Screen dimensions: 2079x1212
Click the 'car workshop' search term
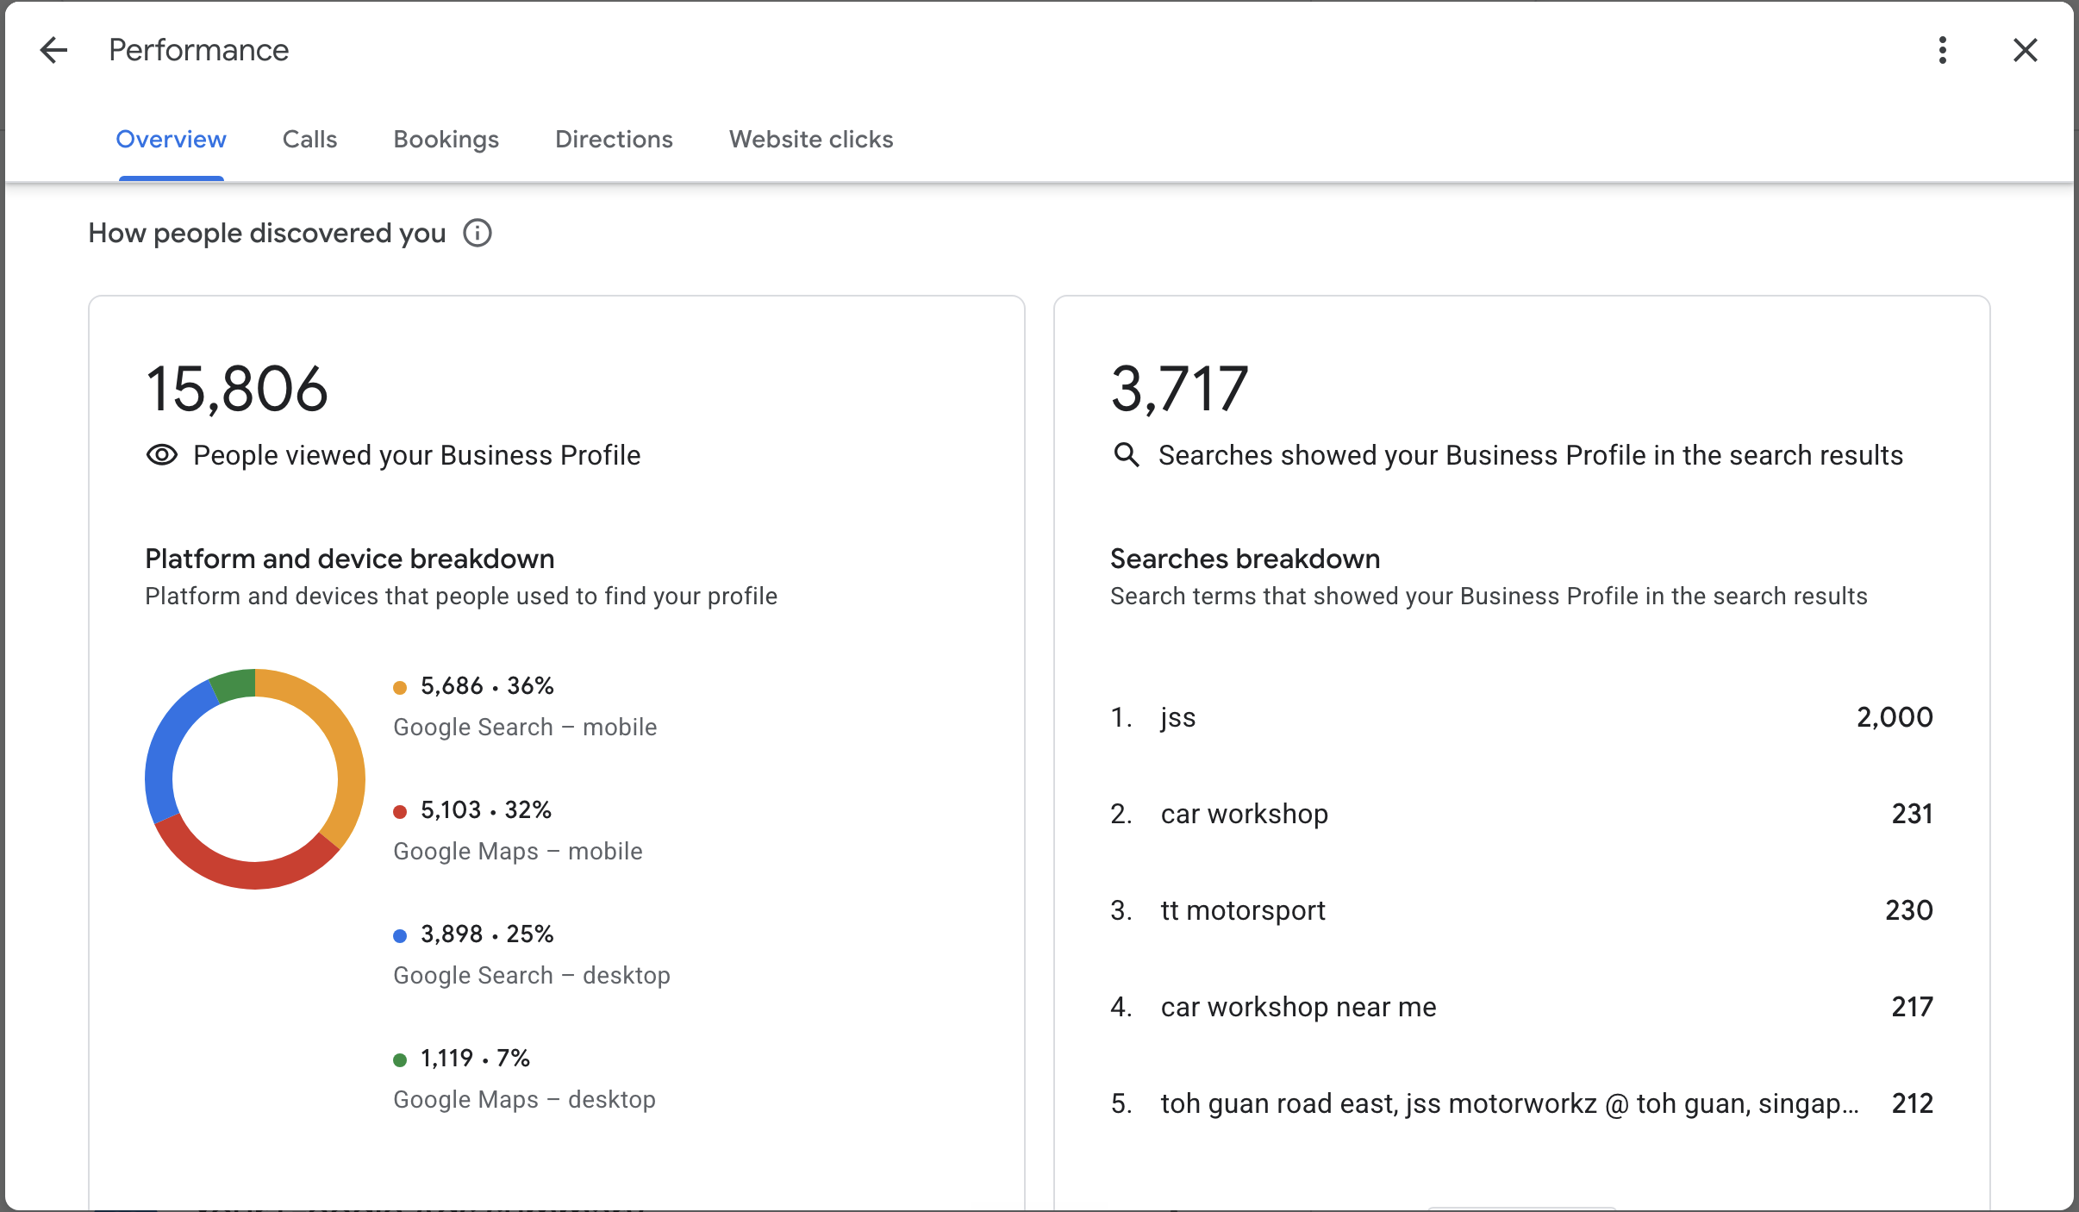(x=1245, y=814)
